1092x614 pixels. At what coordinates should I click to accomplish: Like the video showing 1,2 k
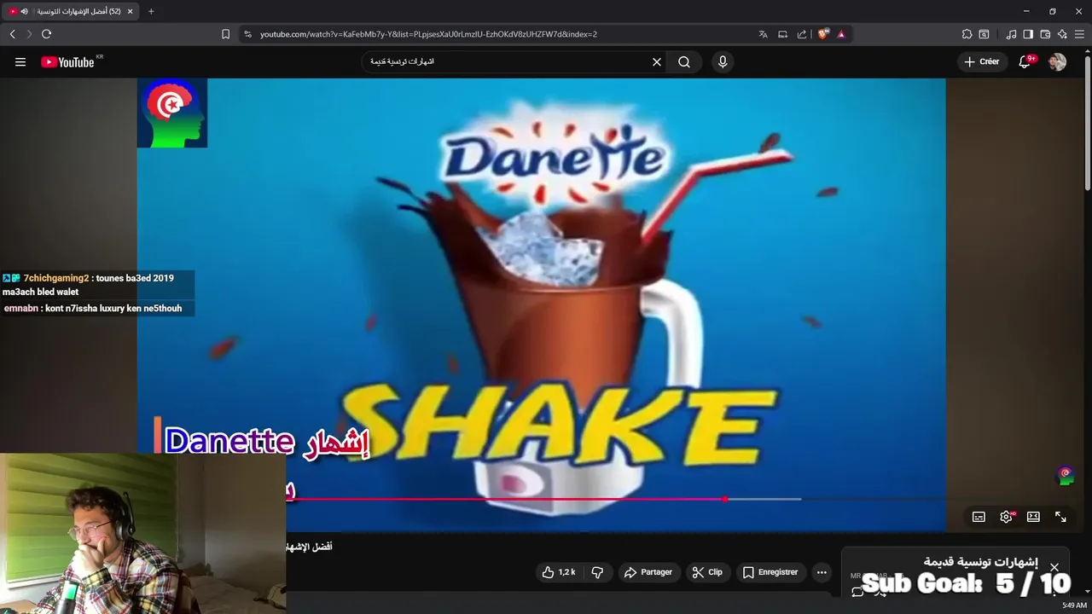(559, 572)
